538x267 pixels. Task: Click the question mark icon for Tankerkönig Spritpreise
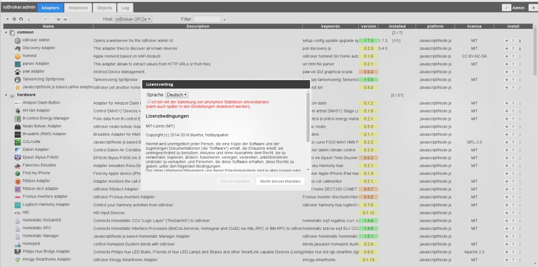(x=513, y=80)
